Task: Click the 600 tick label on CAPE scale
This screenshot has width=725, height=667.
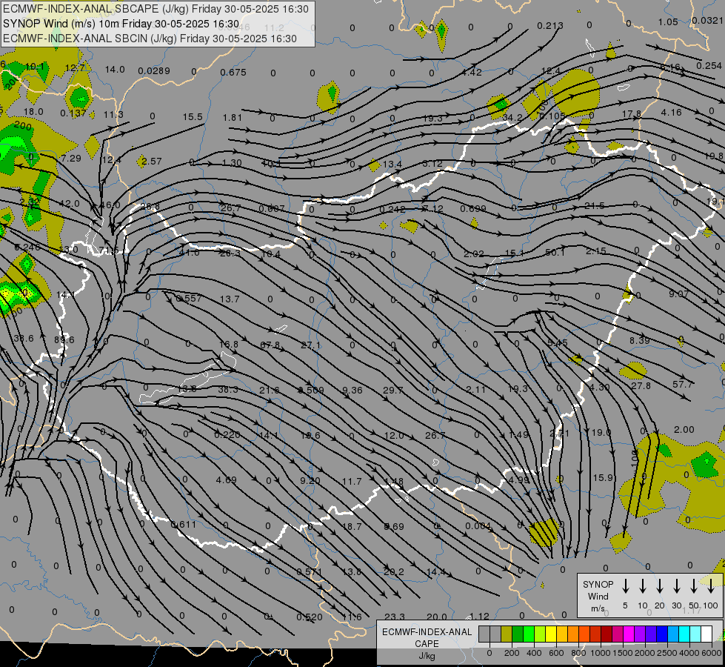Action: coord(555,653)
